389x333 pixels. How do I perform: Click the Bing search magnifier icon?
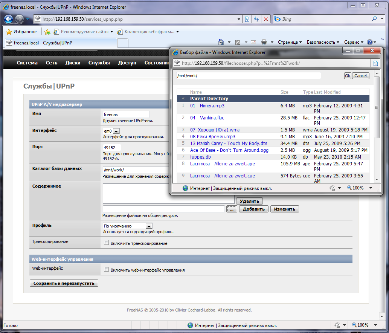point(375,19)
